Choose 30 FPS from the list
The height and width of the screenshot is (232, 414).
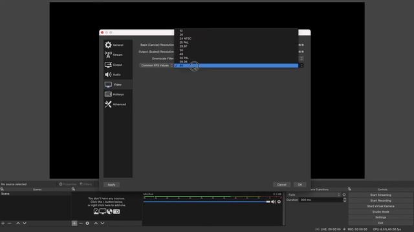(x=236, y=50)
